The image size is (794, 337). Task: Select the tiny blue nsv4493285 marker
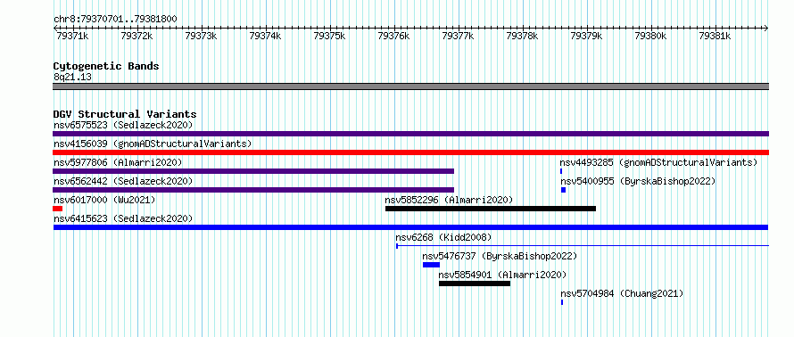[561, 171]
